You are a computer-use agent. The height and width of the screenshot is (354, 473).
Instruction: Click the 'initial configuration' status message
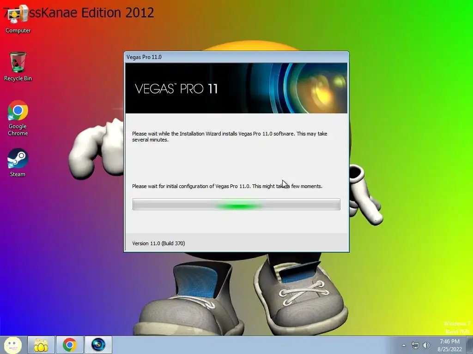227,186
